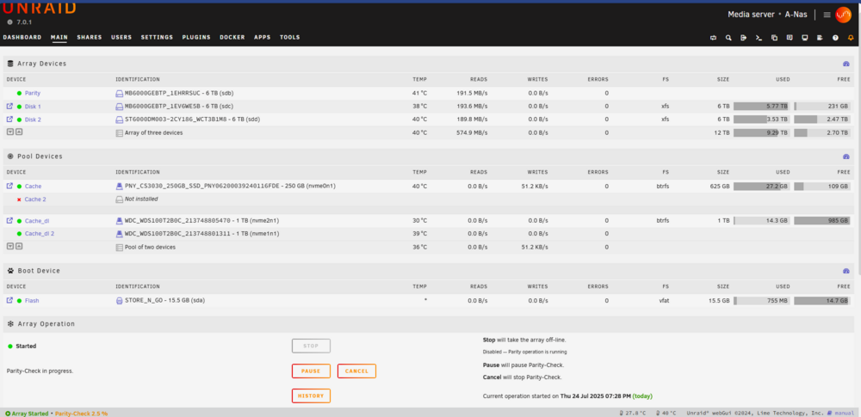Click the "Array of three devices" row text
This screenshot has height=417, width=861.
pyautogui.click(x=153, y=132)
